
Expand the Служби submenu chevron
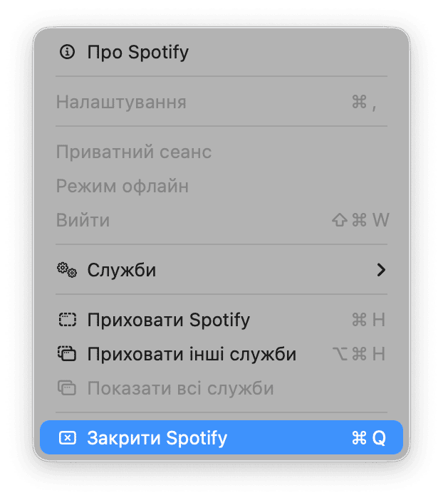(x=381, y=270)
